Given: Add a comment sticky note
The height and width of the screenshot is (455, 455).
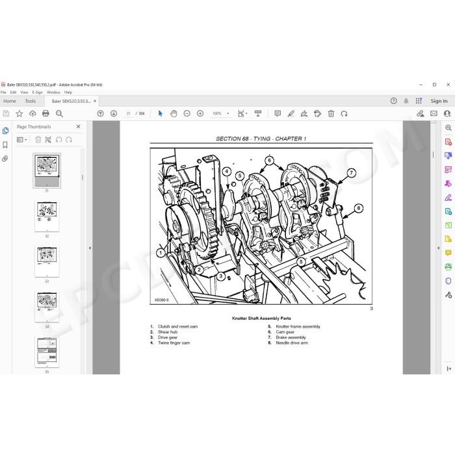Looking at the screenshot, I should pos(278,114).
